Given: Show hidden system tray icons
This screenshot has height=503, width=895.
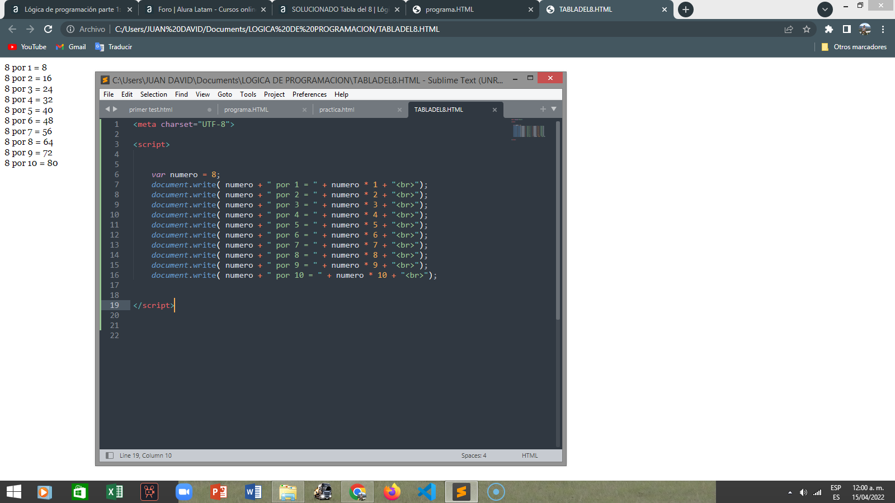Looking at the screenshot, I should click(x=790, y=492).
